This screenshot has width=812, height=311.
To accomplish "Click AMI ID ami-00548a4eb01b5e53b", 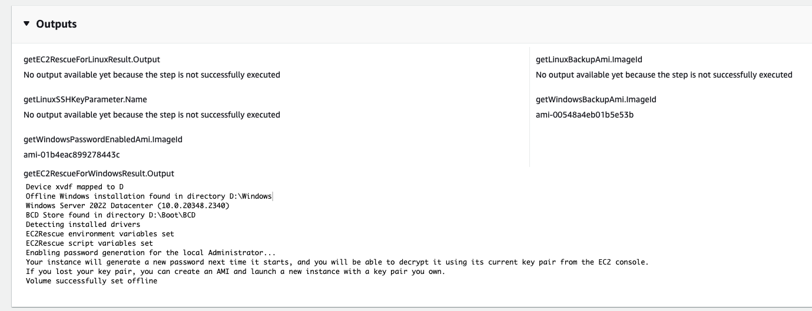I will (x=585, y=115).
